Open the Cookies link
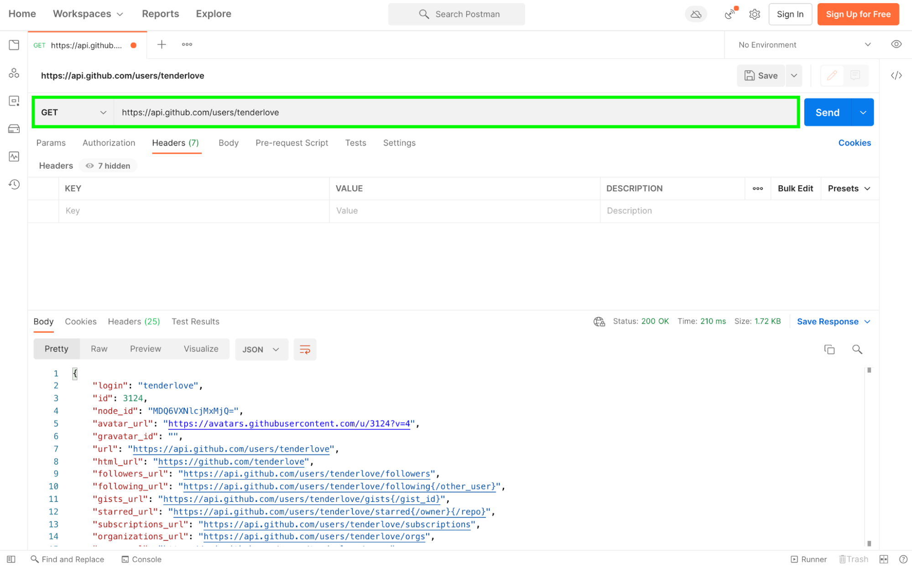The height and width of the screenshot is (568, 912). (855, 143)
